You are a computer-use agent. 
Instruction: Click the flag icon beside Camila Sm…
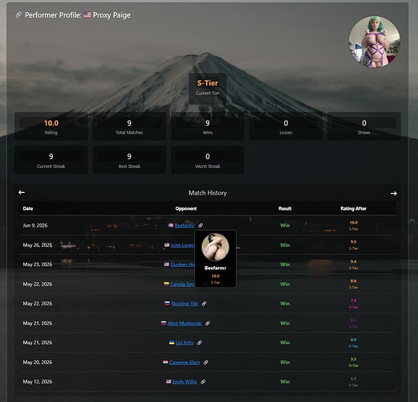pyautogui.click(x=166, y=284)
